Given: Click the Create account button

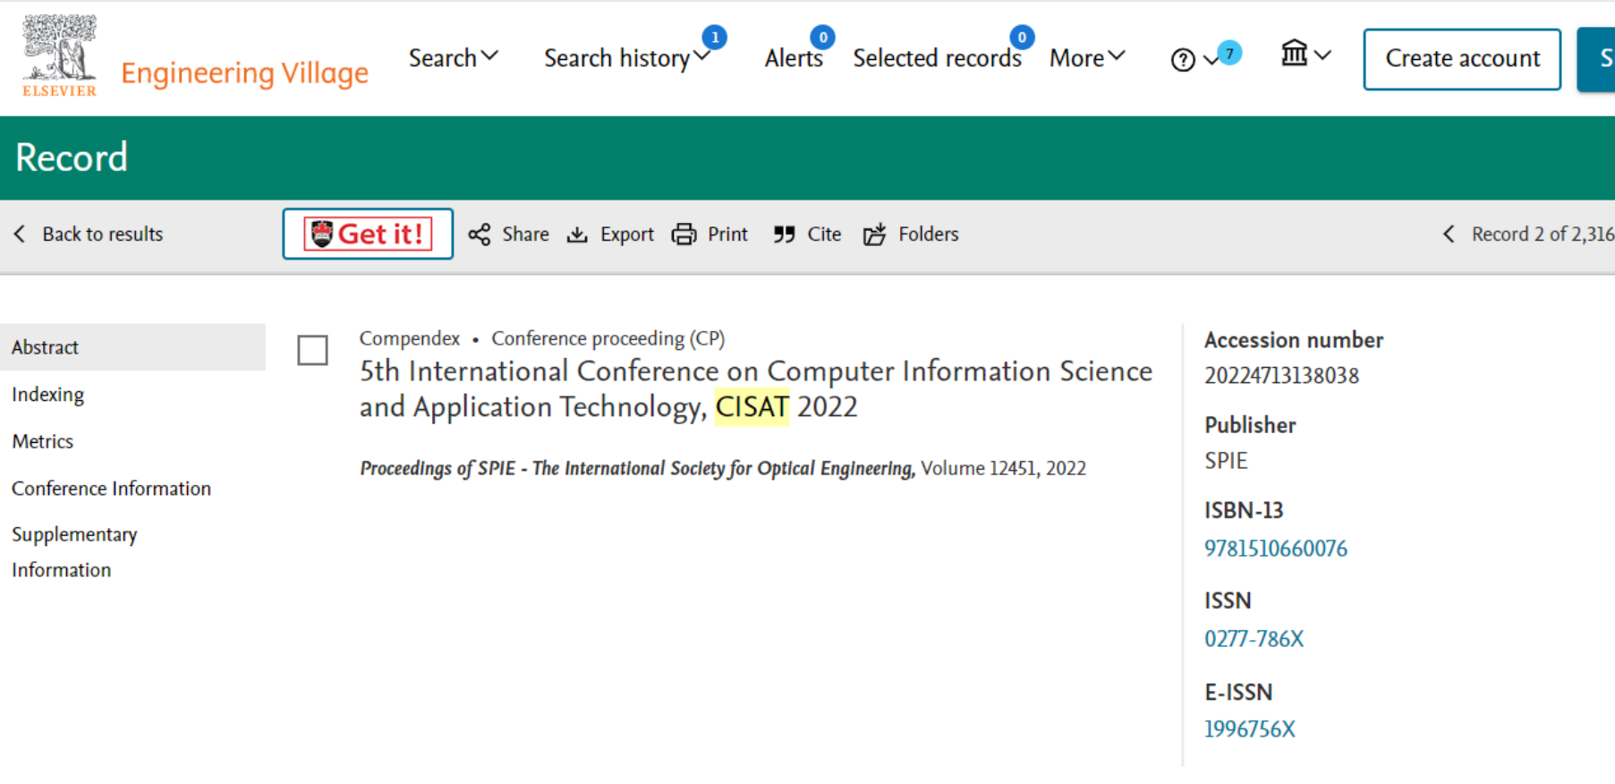Looking at the screenshot, I should tap(1462, 59).
